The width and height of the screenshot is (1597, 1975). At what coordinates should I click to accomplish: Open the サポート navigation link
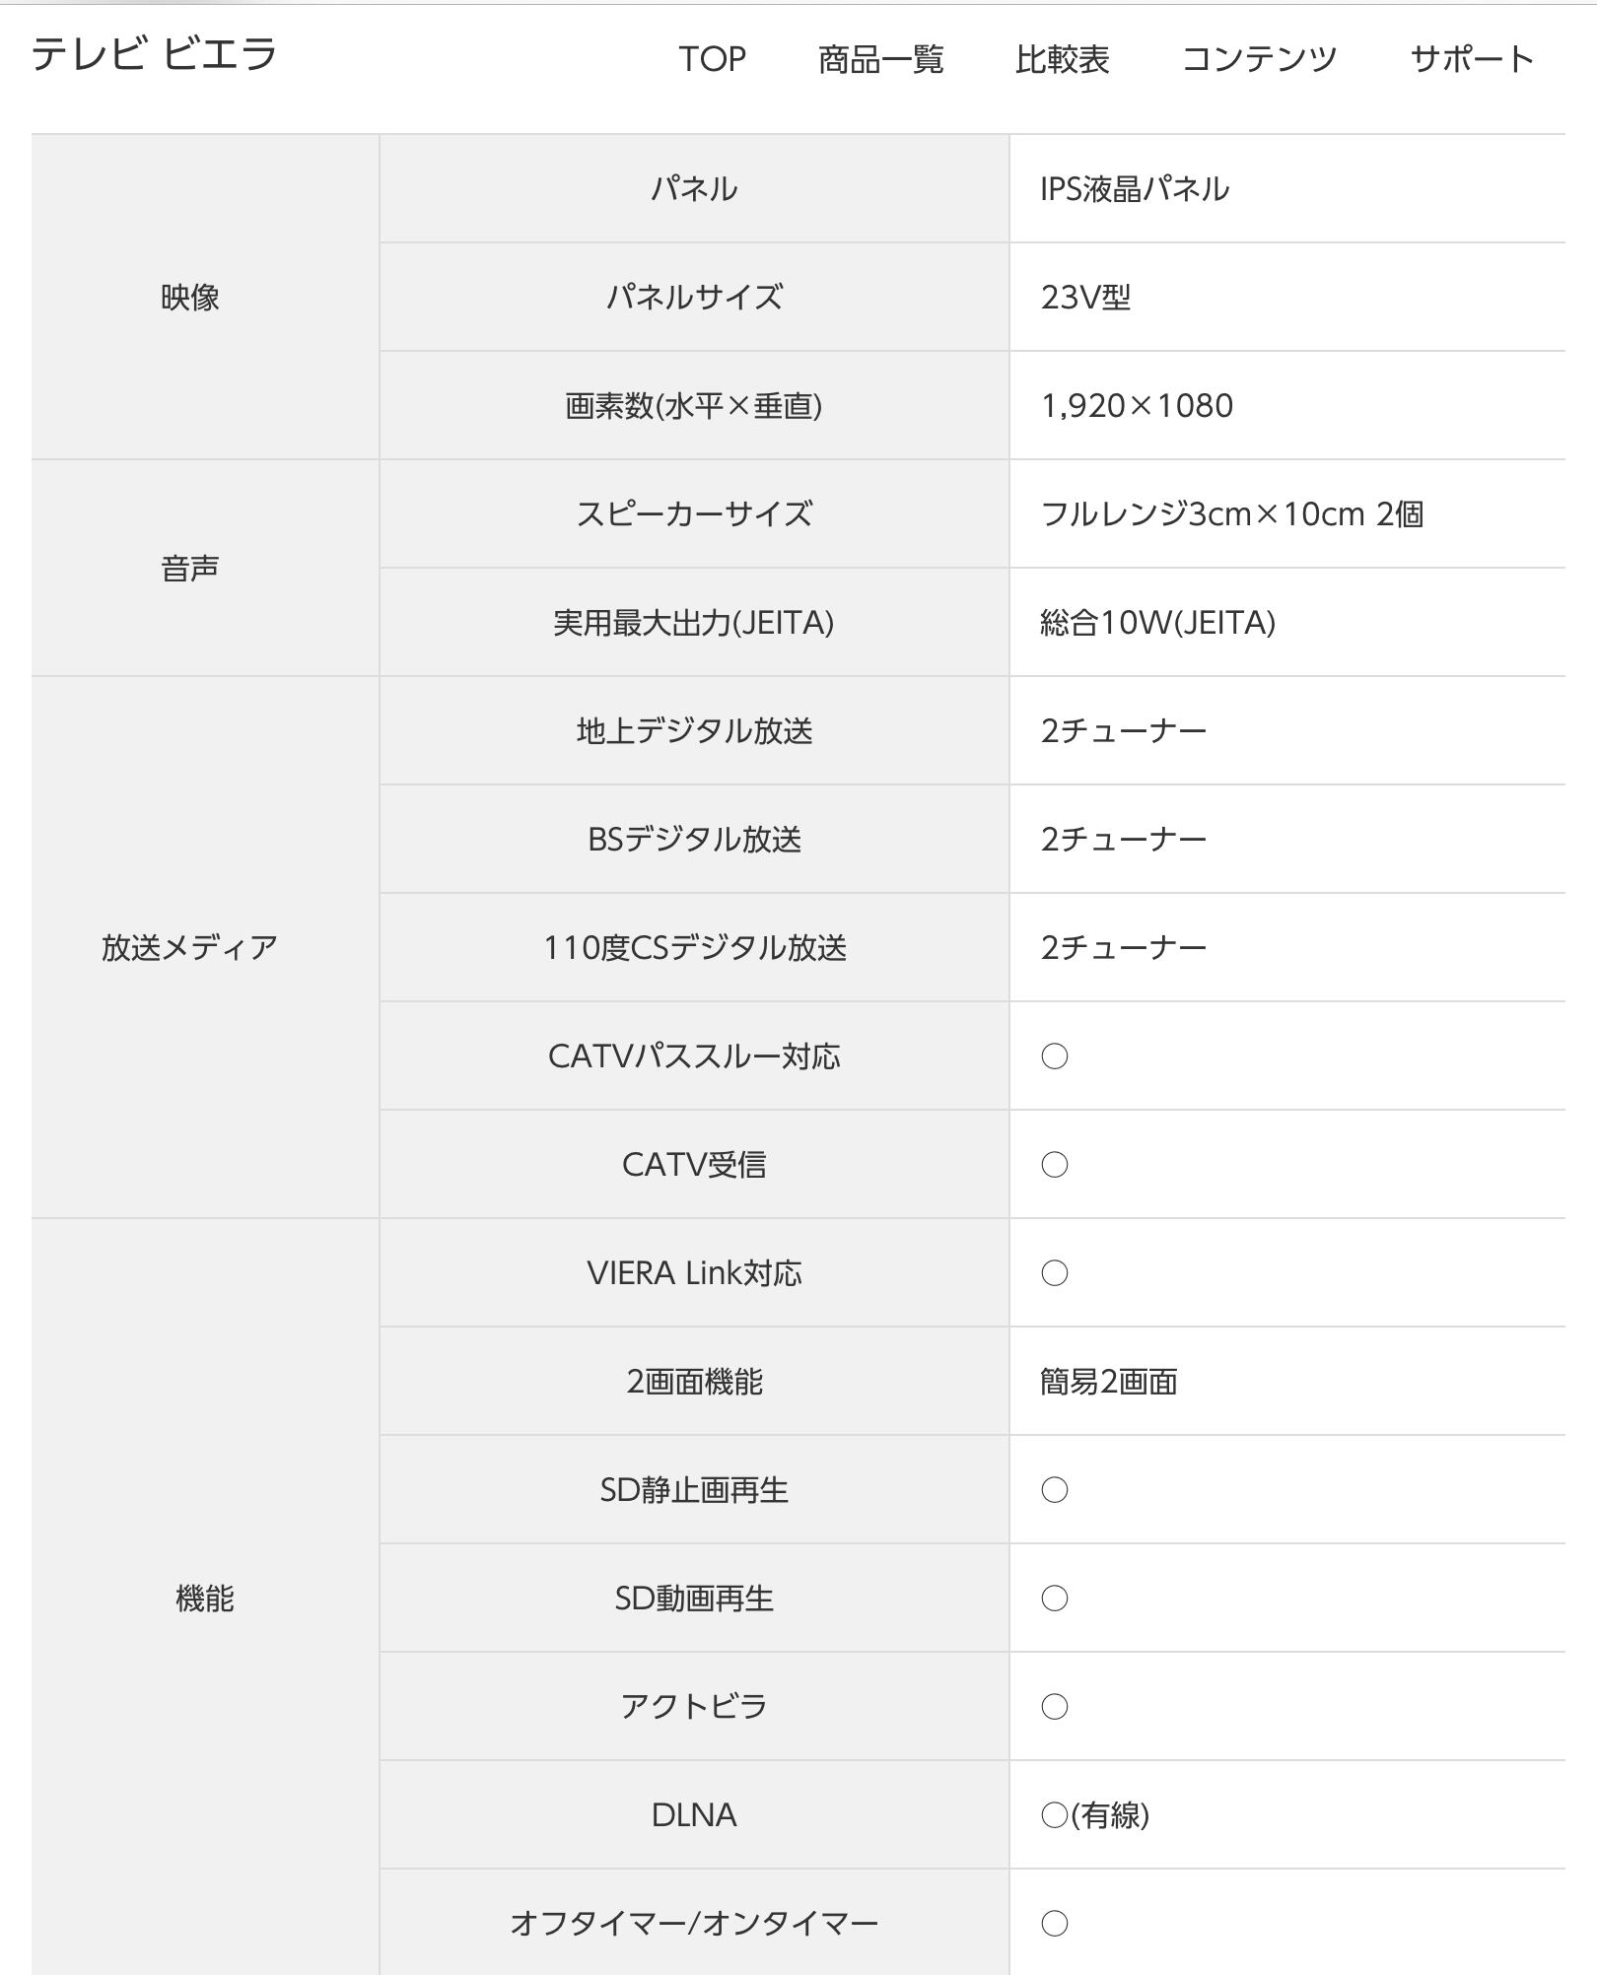point(1472,59)
